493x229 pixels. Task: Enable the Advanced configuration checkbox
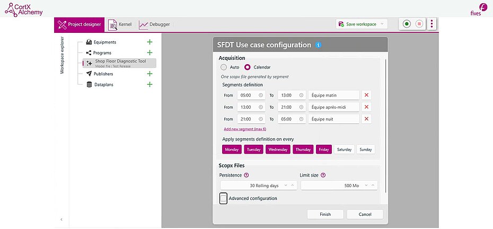[223, 198]
